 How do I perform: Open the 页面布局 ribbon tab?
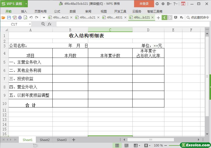[x=41, y=12]
